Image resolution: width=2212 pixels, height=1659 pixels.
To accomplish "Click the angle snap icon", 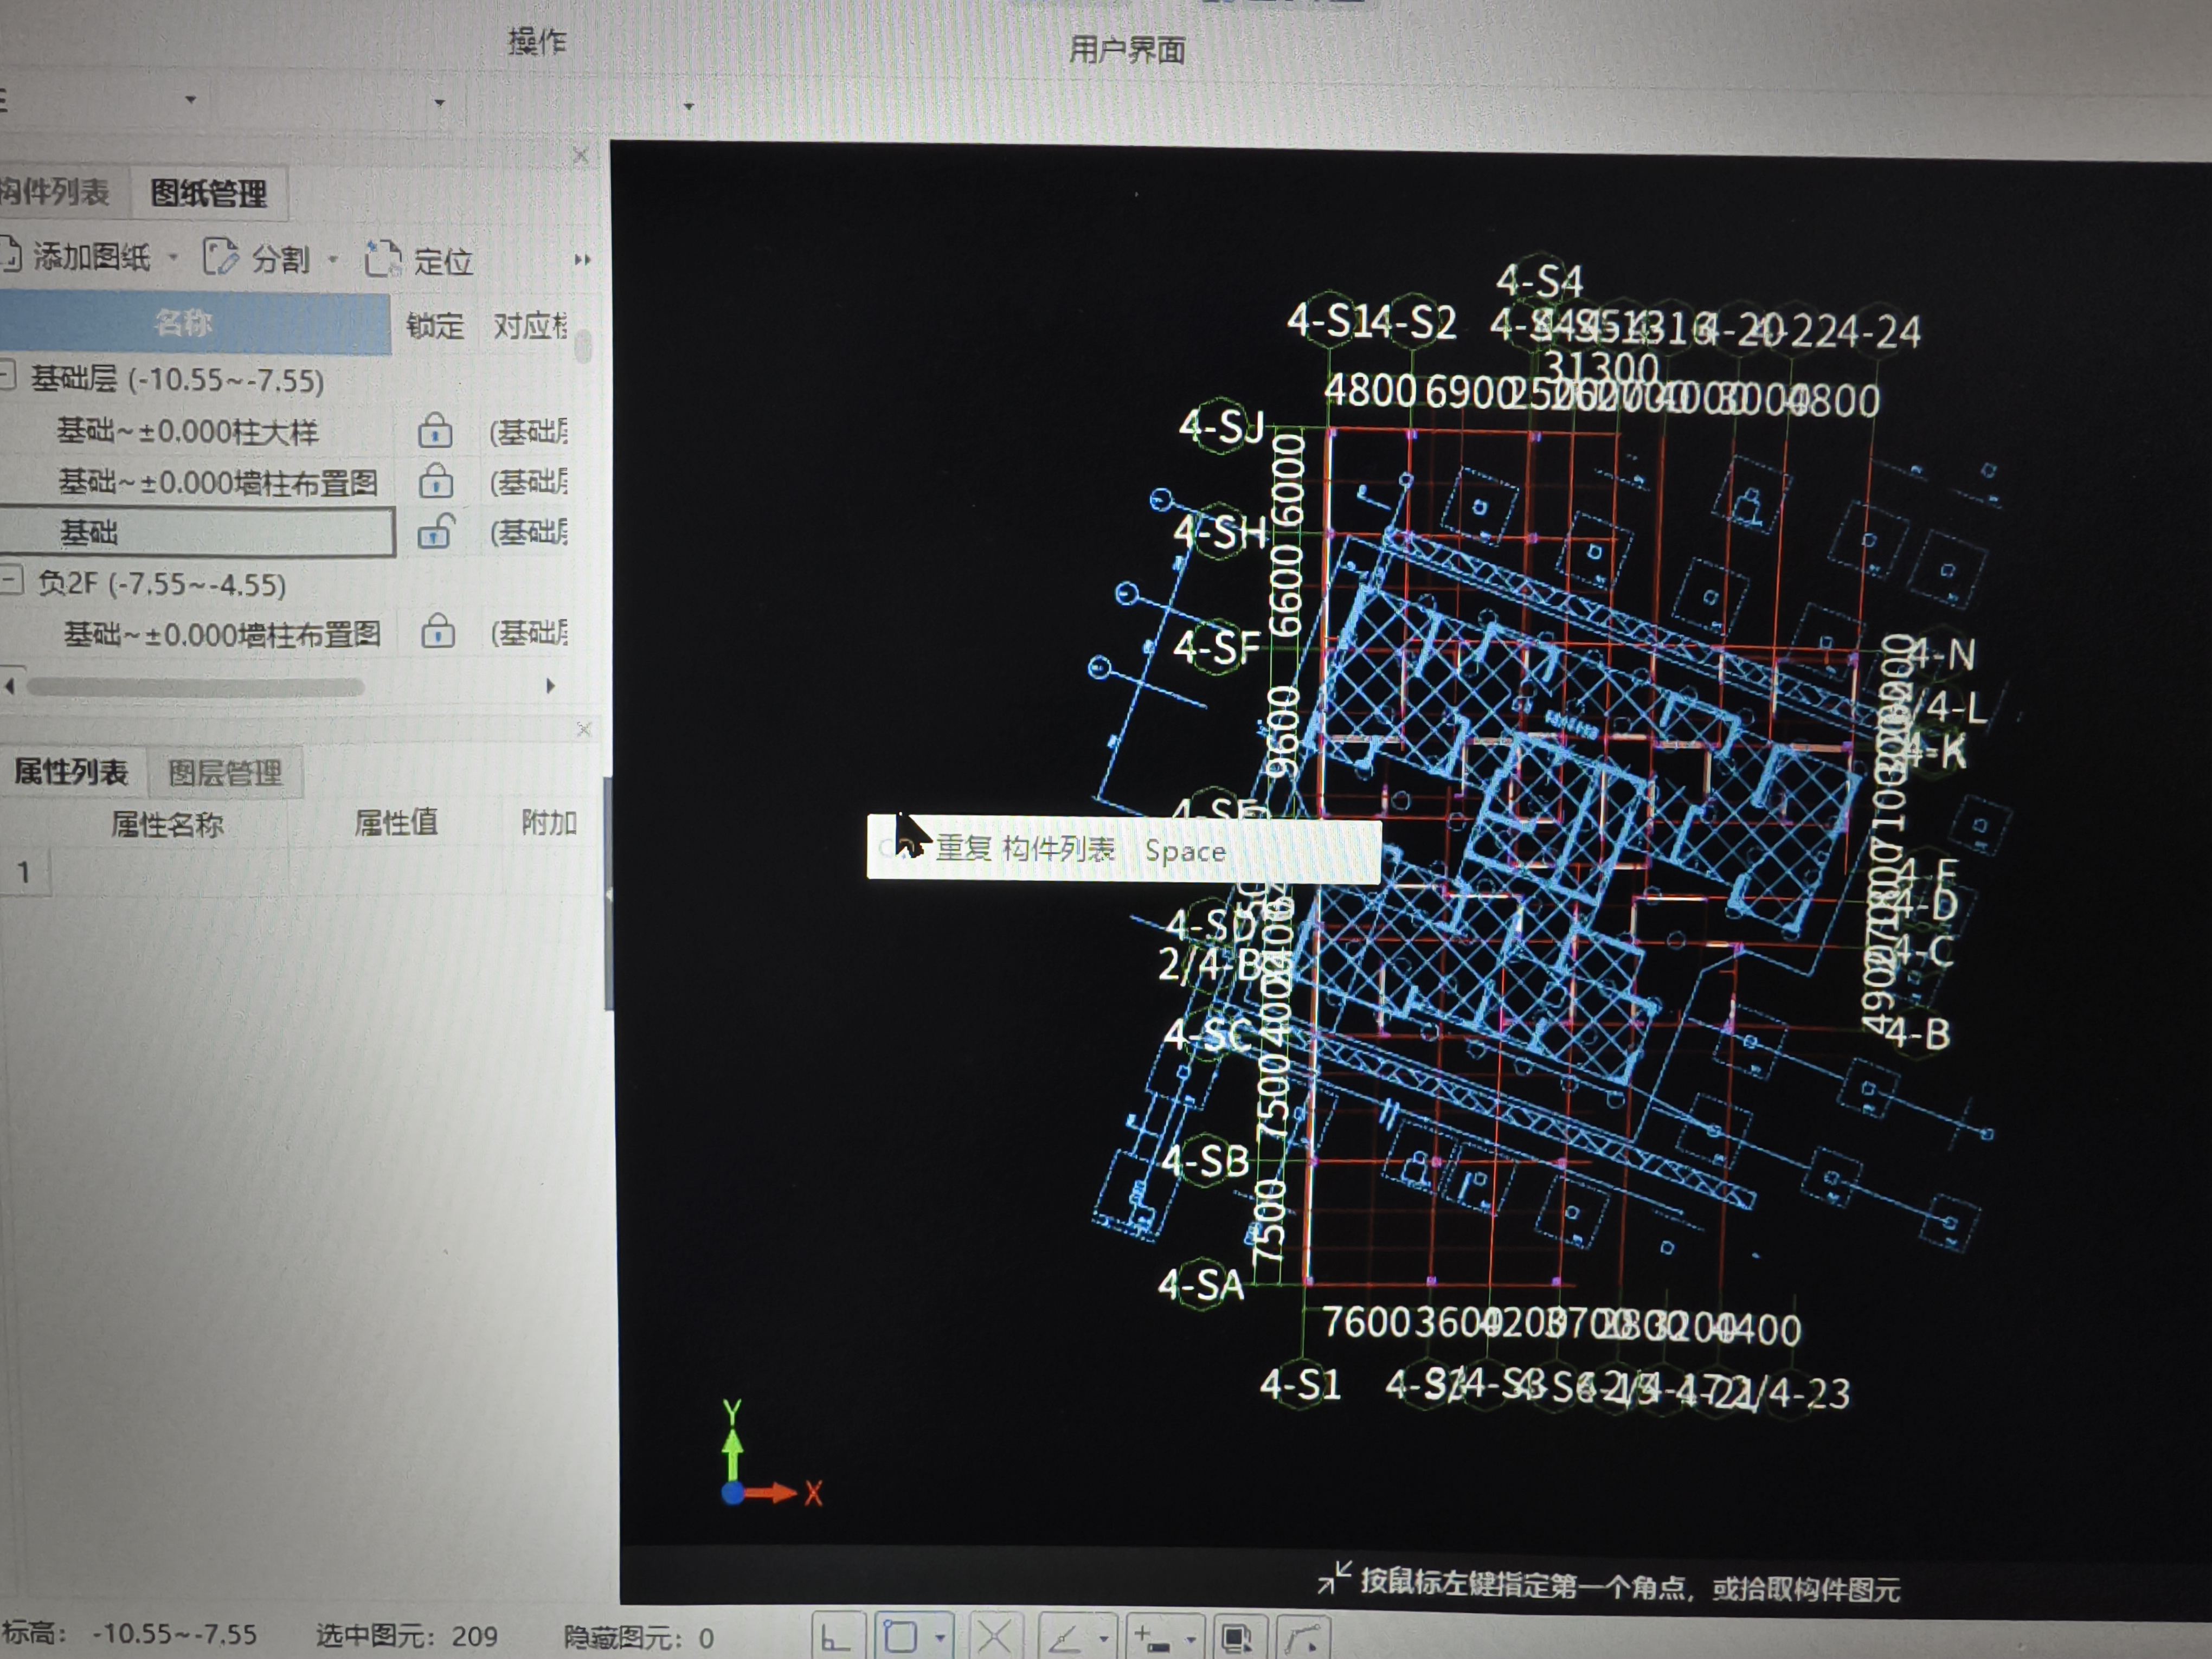I will click(x=1066, y=1638).
